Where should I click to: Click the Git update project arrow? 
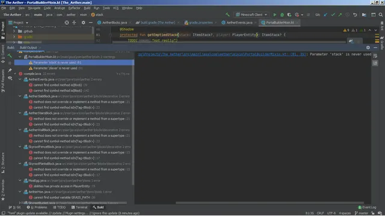325,14
